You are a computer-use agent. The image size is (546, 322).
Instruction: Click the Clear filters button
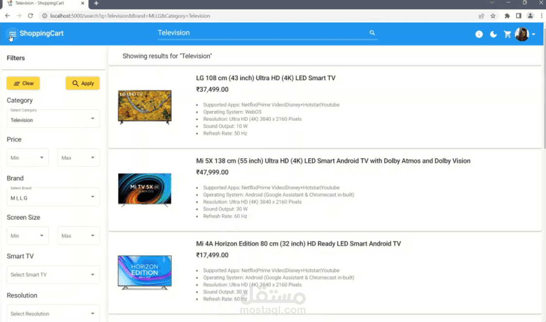23,83
